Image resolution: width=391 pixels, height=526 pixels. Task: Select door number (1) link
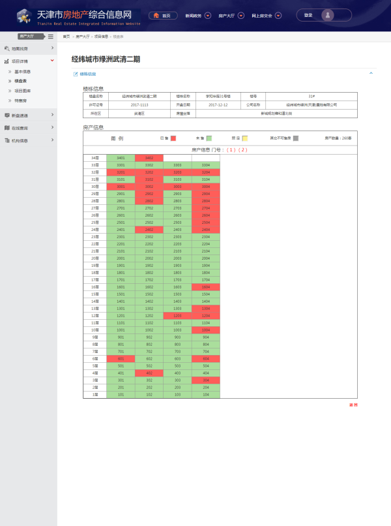click(x=231, y=150)
